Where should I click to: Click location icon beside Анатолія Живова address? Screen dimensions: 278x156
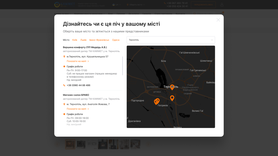[x=64, y=104]
